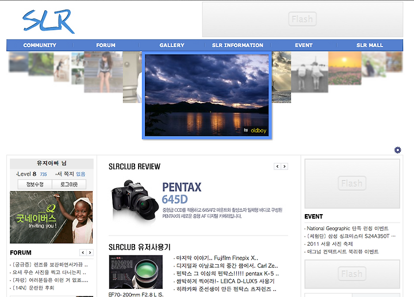Open the National Geographic 단독 런칭 이벤트 link
The height and width of the screenshot is (297, 414).
[347, 229]
